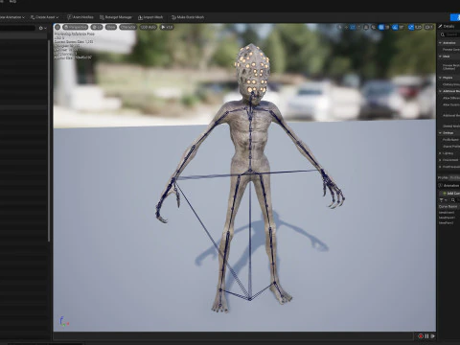
Task: Click the step forward playback button
Action: [432, 336]
